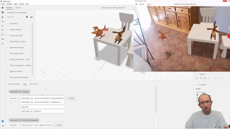Tap Modifier tab in mobile preview window
The height and width of the screenshot is (129, 230).
click(142, 4)
